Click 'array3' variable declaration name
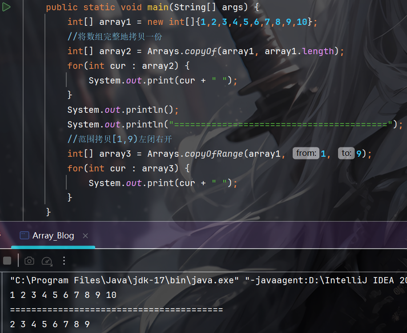This screenshot has height=333, width=407. click(x=115, y=154)
